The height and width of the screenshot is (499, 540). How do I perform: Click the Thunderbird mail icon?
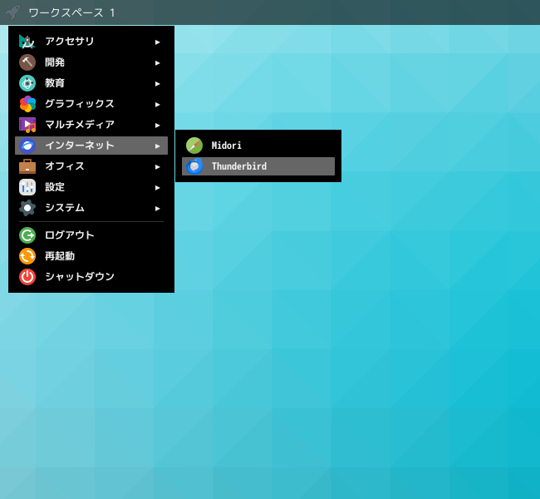194,166
